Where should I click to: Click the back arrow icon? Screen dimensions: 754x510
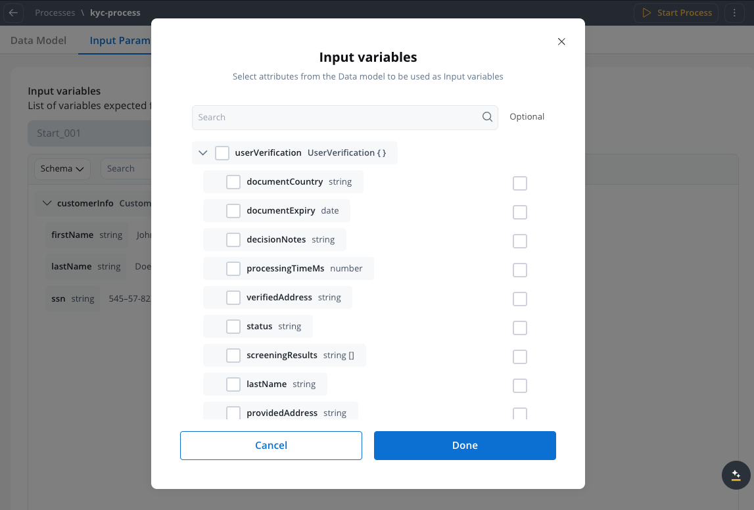point(13,12)
